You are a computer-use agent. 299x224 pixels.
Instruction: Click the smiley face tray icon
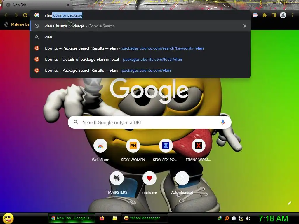pos(234,218)
